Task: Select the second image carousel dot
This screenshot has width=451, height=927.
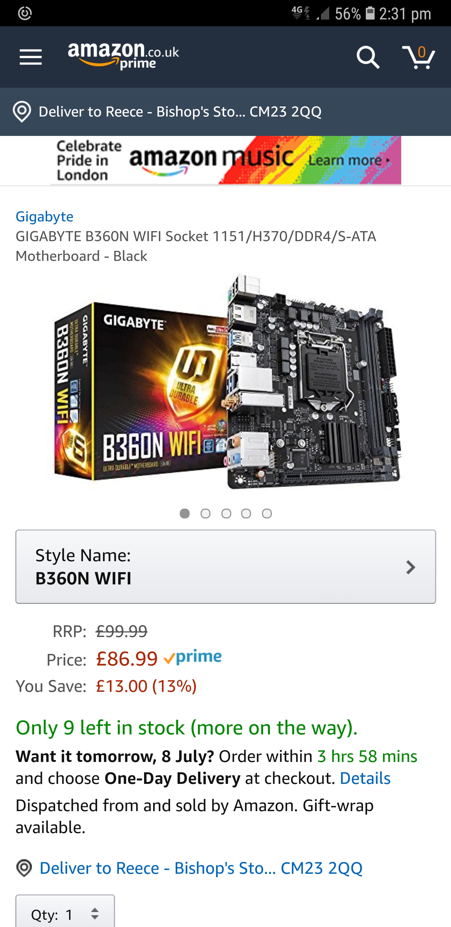Action: 205,514
